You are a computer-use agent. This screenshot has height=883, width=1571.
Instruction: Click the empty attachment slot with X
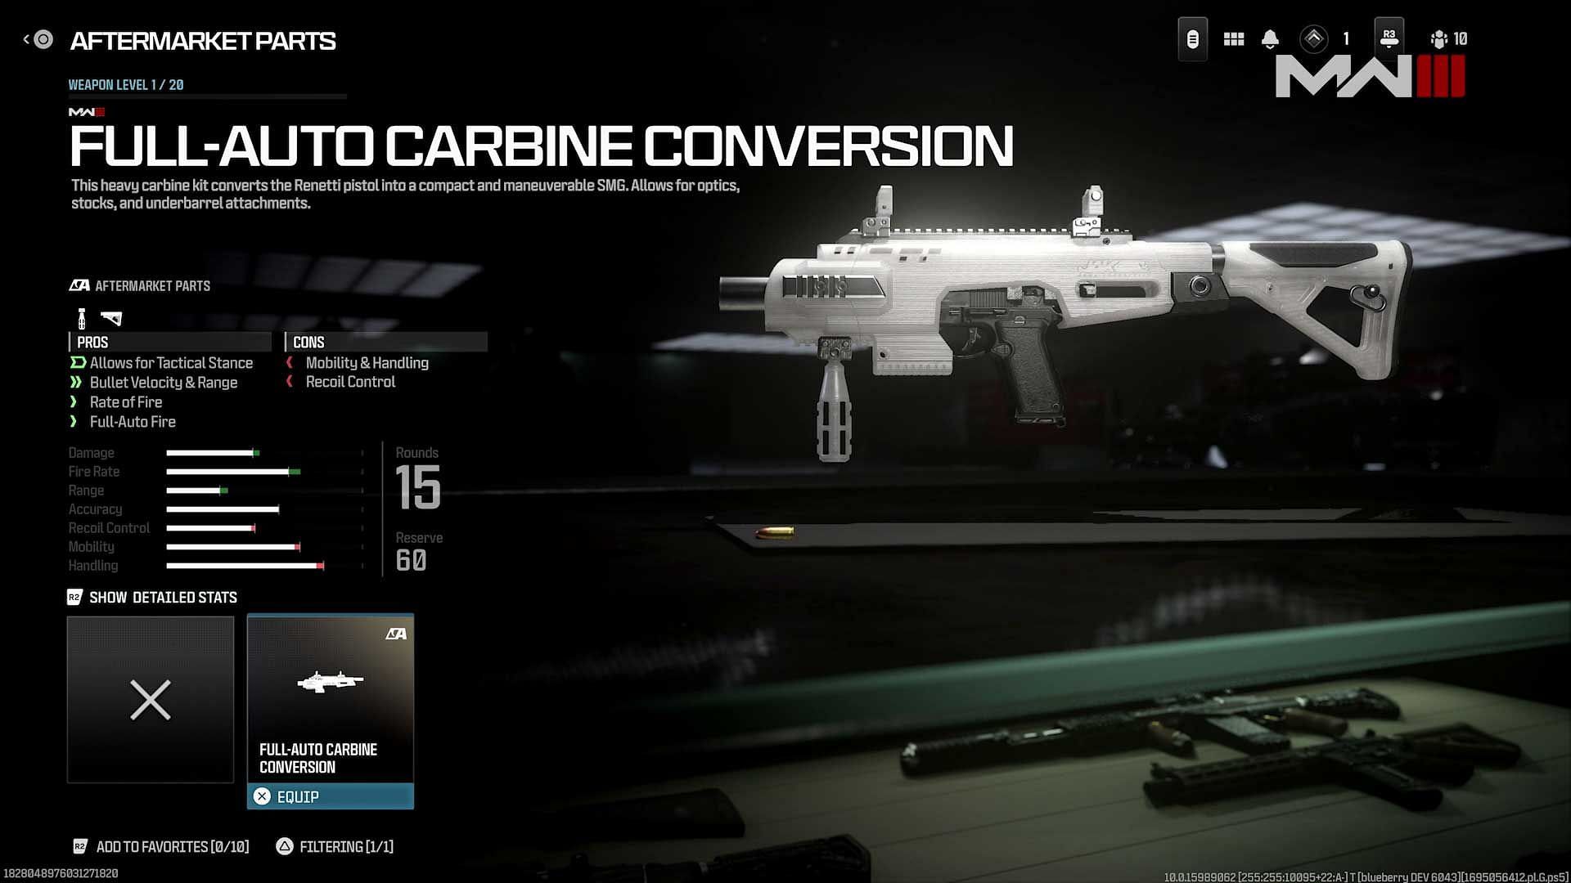(x=150, y=700)
